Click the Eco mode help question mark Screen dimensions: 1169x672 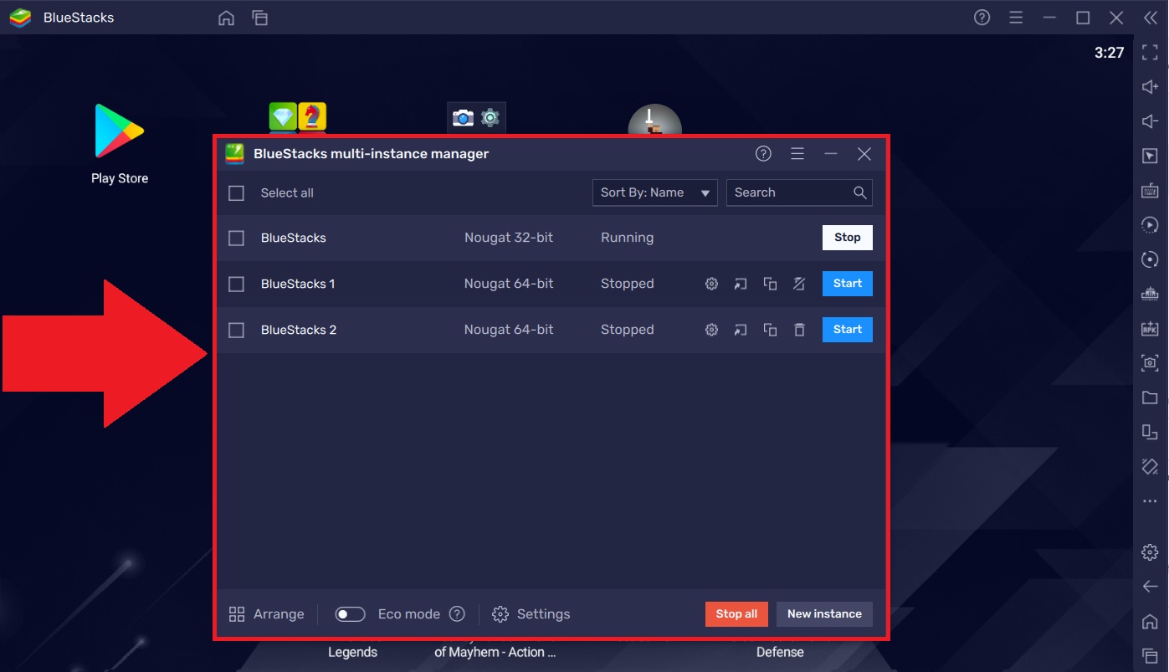[x=457, y=613]
